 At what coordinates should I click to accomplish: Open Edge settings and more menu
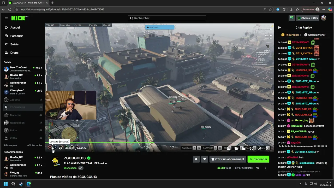[324, 9]
